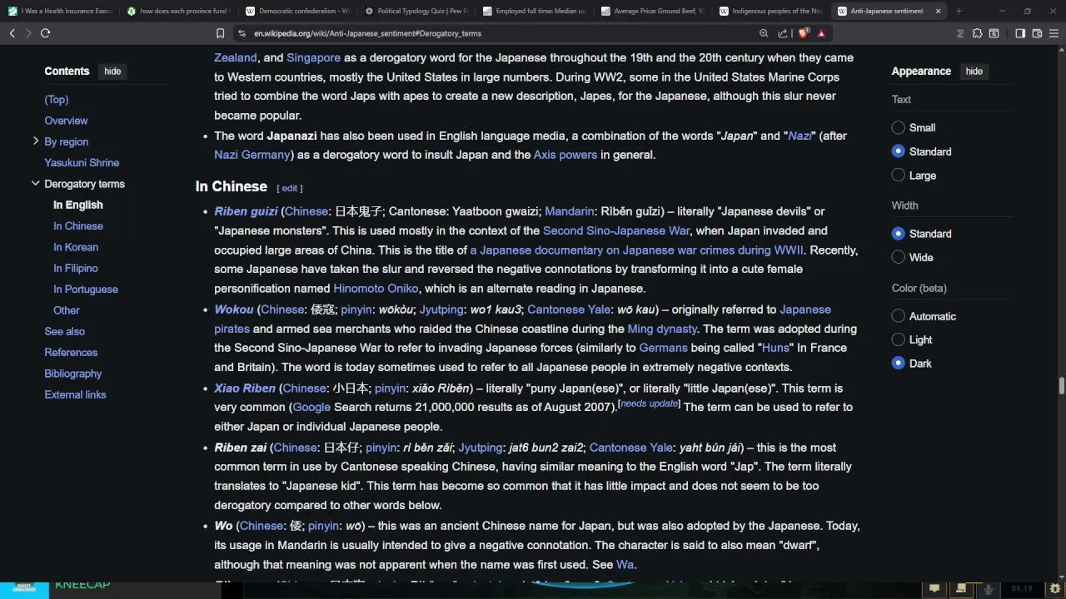
Task: Open the browser hamburger main menu
Action: click(x=1054, y=33)
